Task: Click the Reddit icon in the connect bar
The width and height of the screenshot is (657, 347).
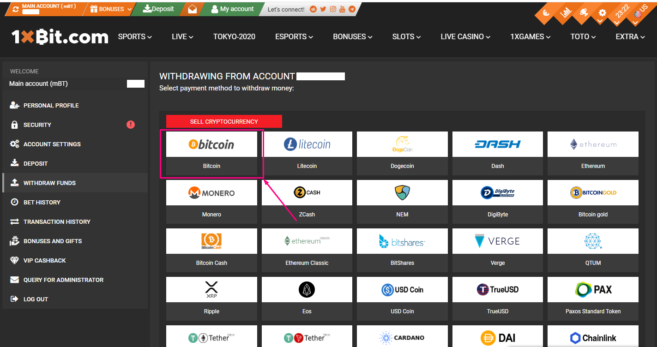Action: [x=313, y=9]
